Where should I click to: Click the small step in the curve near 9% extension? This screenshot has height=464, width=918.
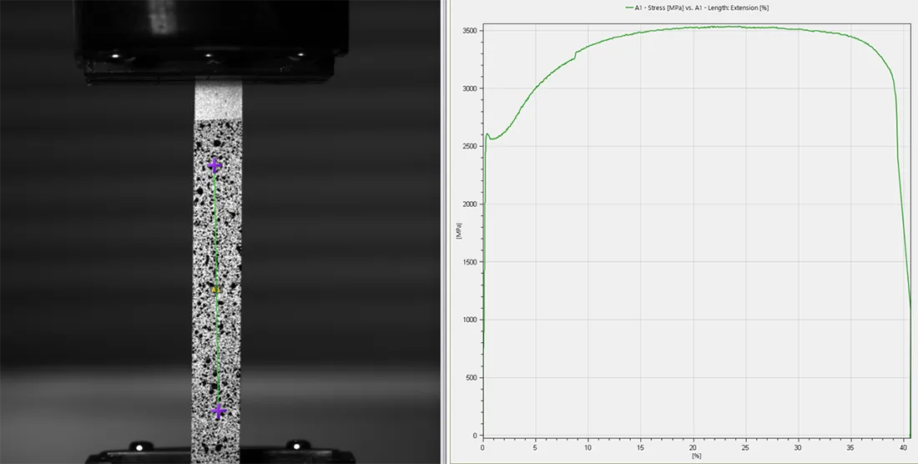click(575, 55)
